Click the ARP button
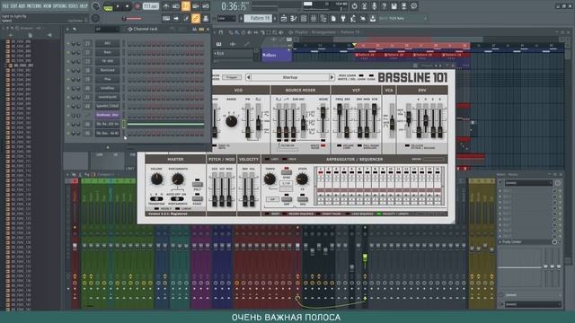This screenshot has width=575, height=323. 287,199
